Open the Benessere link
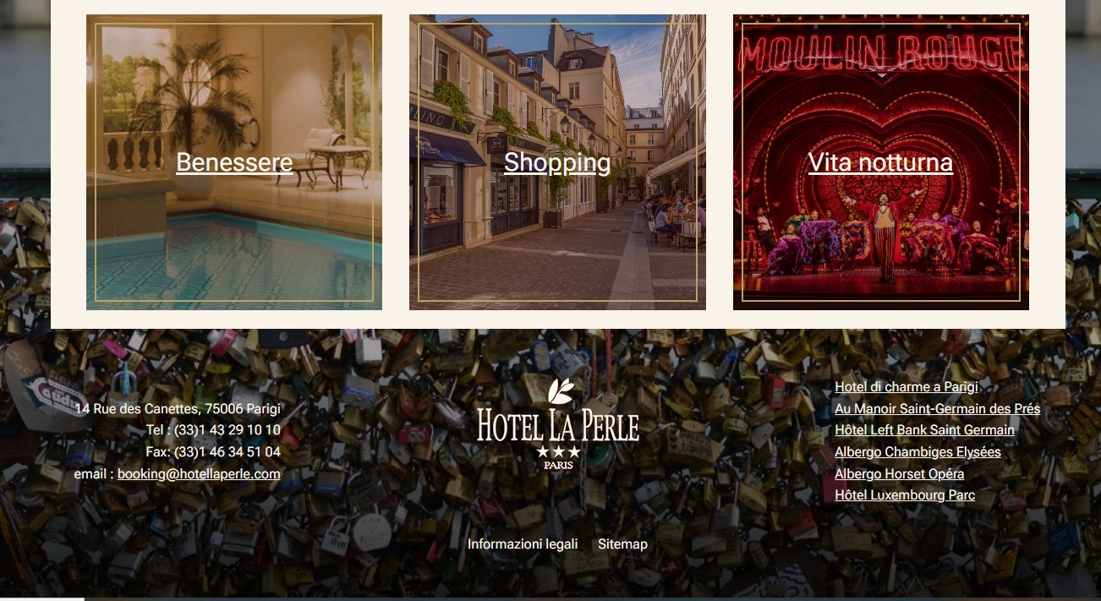This screenshot has height=601, width=1101. (x=234, y=162)
